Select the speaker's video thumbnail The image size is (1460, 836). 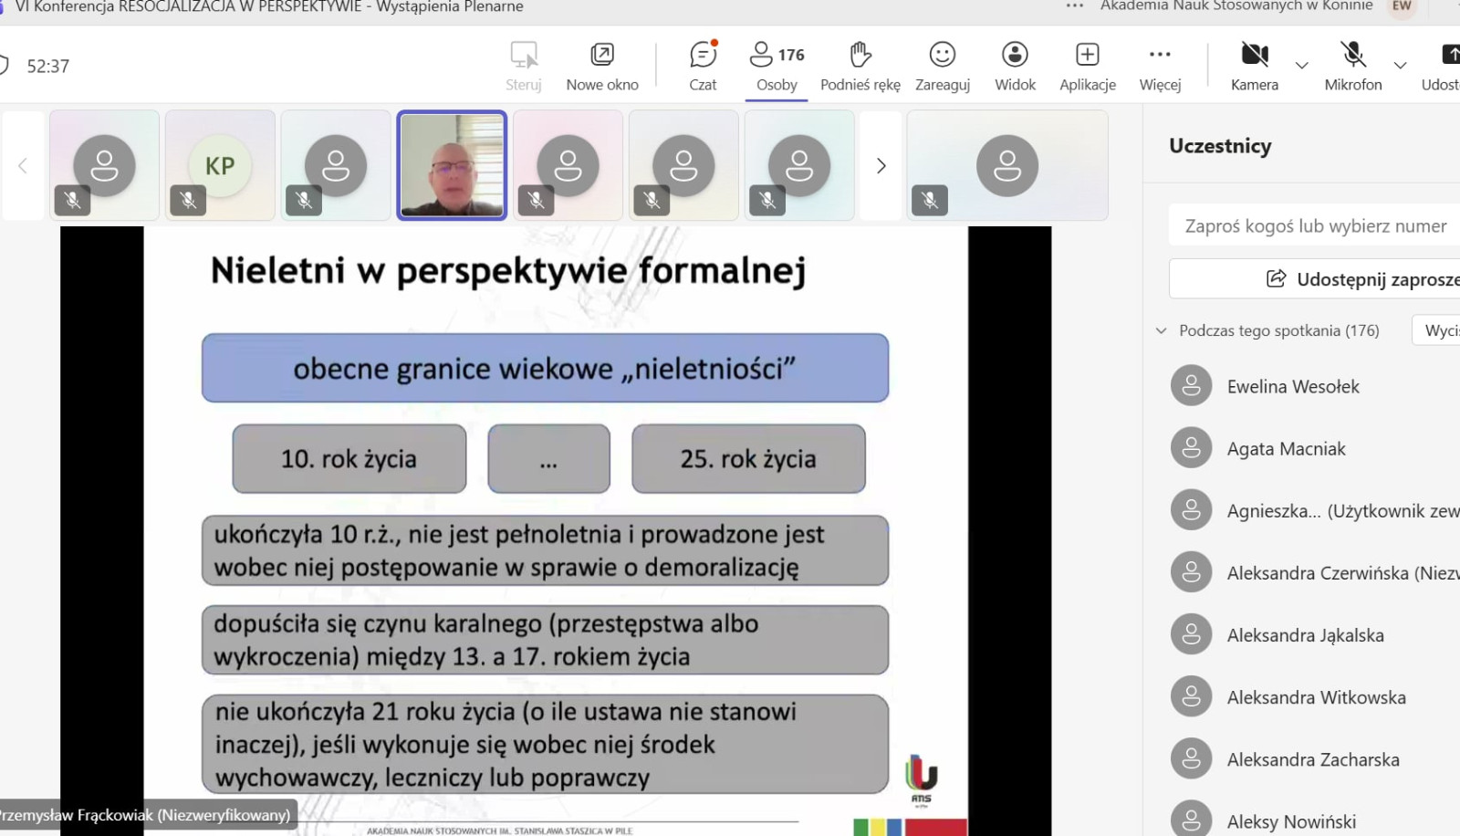pos(452,165)
